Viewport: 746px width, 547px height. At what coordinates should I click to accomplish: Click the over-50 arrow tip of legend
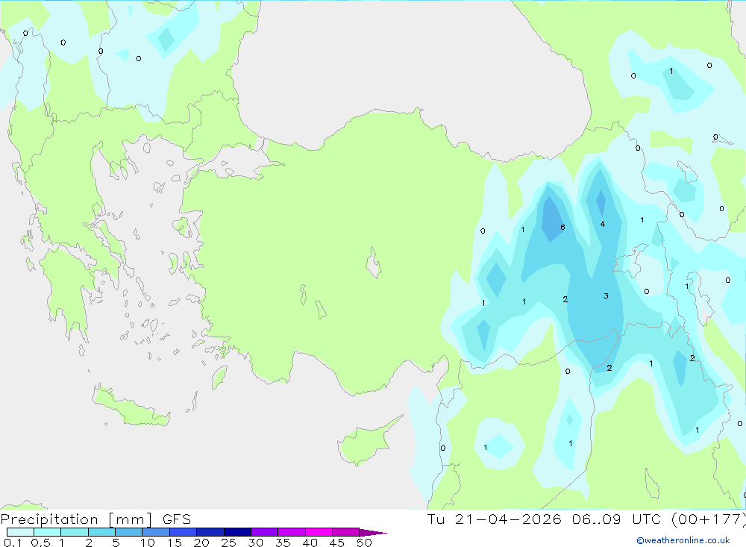(x=372, y=532)
